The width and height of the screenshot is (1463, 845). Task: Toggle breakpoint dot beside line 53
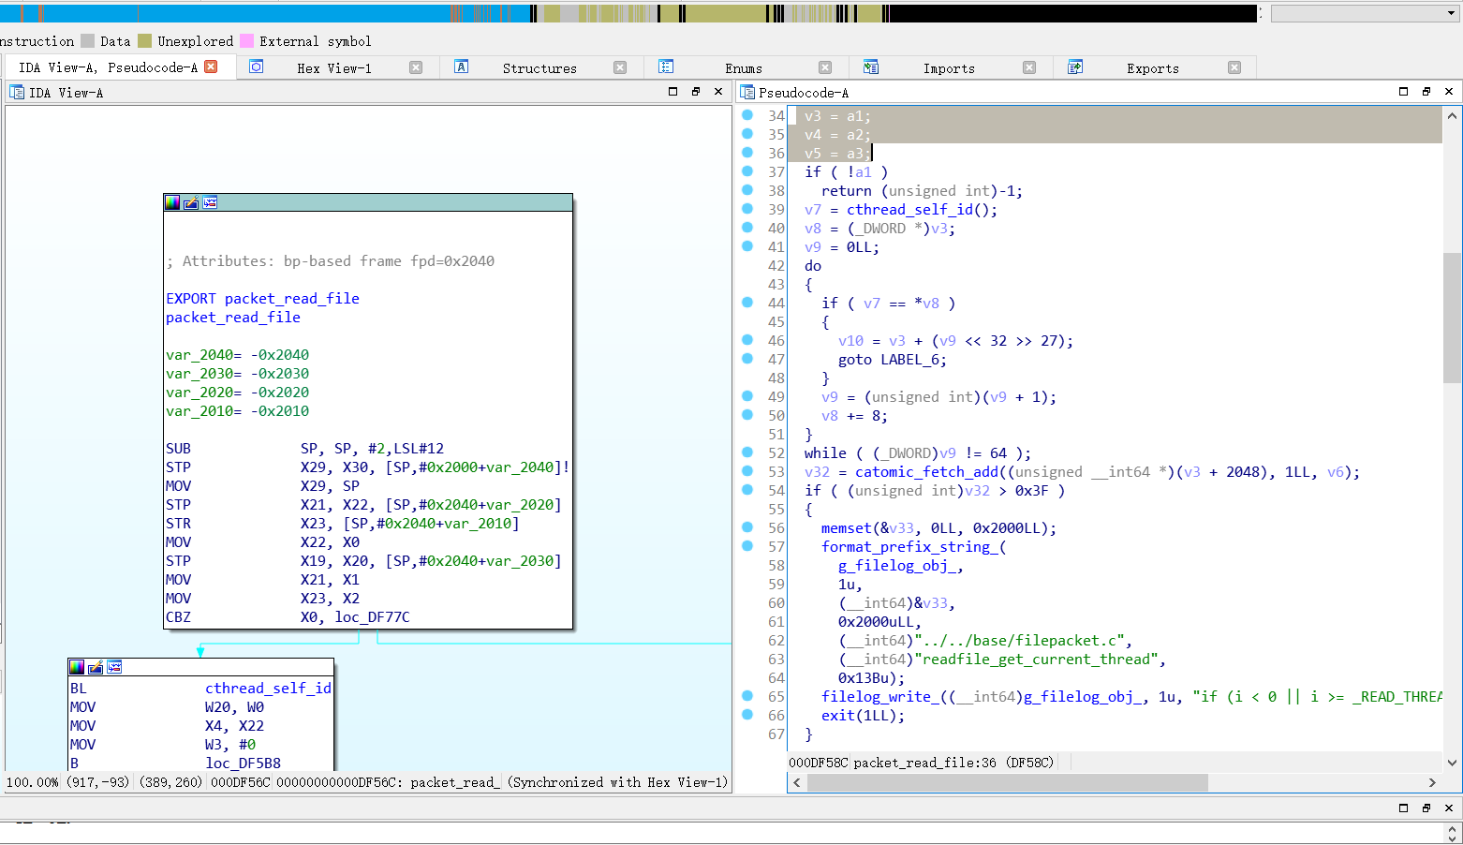click(747, 471)
